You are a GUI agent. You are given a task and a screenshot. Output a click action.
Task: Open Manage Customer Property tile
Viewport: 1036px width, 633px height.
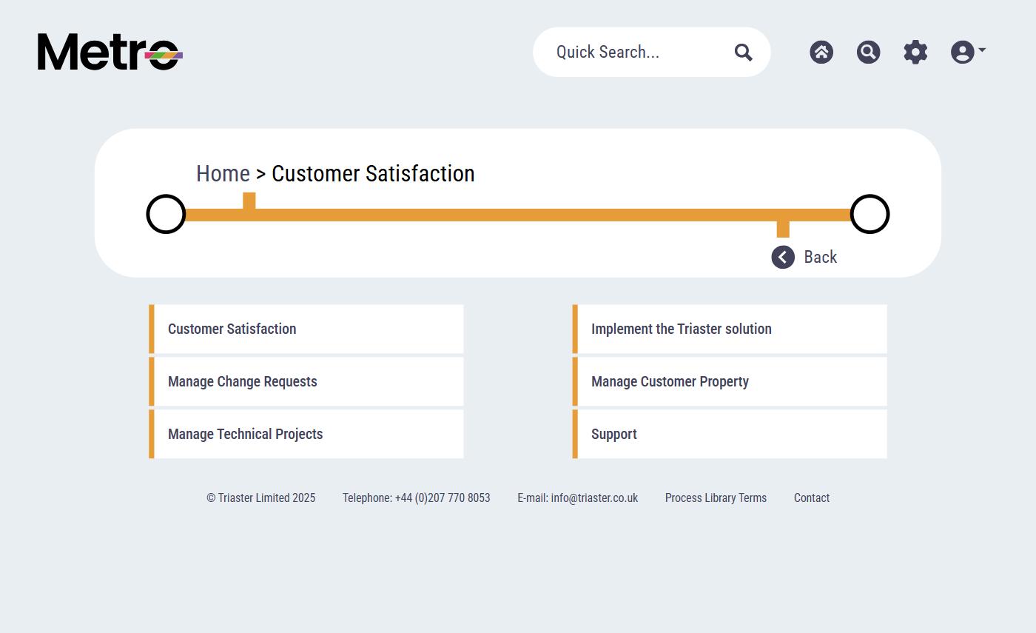point(730,381)
